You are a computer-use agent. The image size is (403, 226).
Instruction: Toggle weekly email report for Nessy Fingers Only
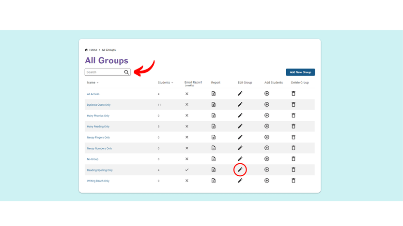[x=187, y=137]
